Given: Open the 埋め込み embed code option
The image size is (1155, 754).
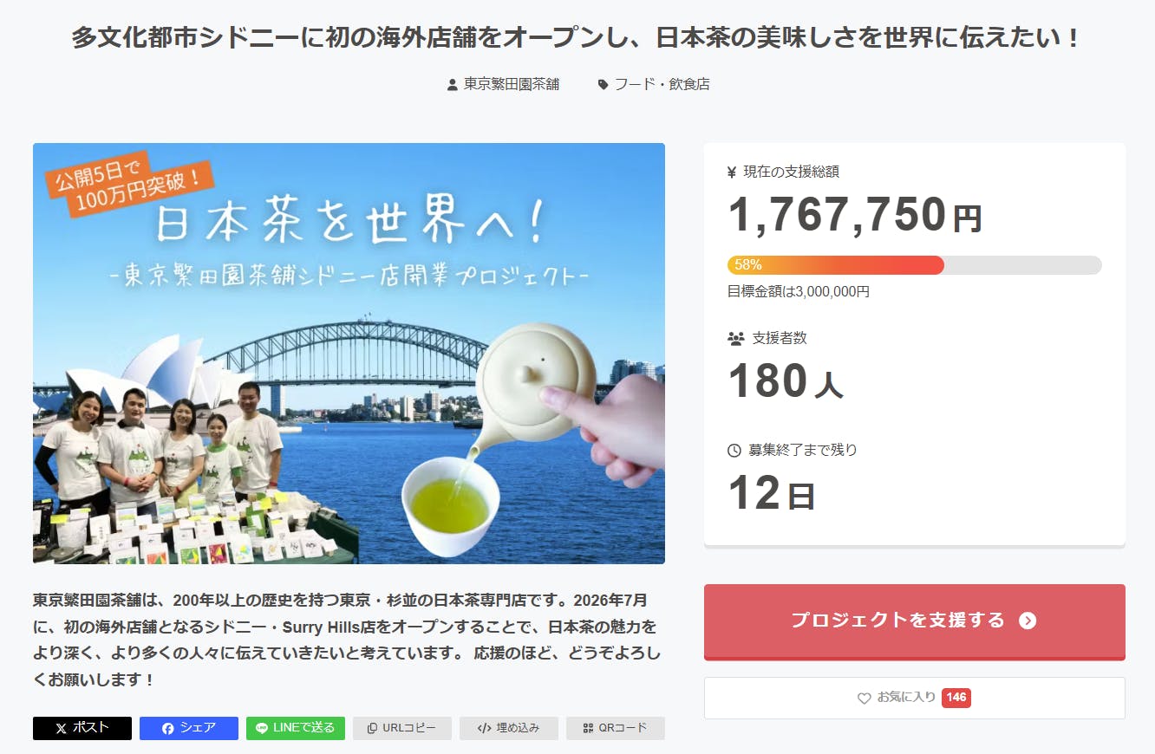Looking at the screenshot, I should [508, 728].
